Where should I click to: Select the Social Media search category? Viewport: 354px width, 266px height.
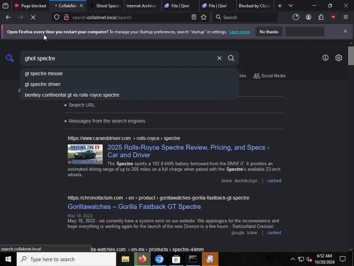click(269, 76)
